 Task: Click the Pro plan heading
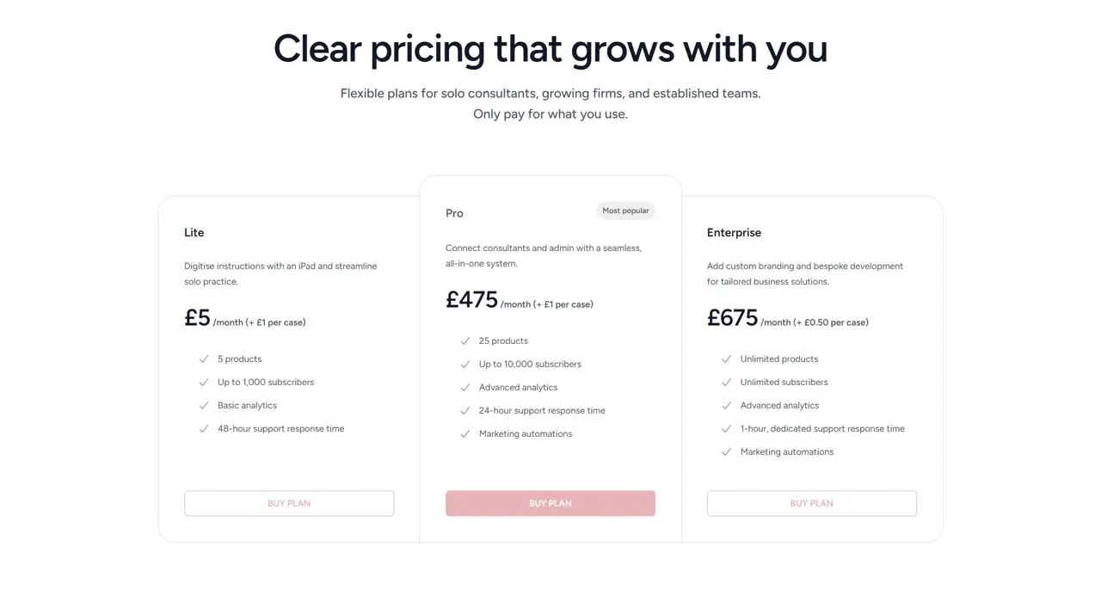coord(454,213)
